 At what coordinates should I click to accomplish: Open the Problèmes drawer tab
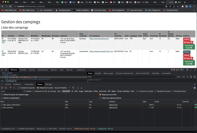point(17,84)
